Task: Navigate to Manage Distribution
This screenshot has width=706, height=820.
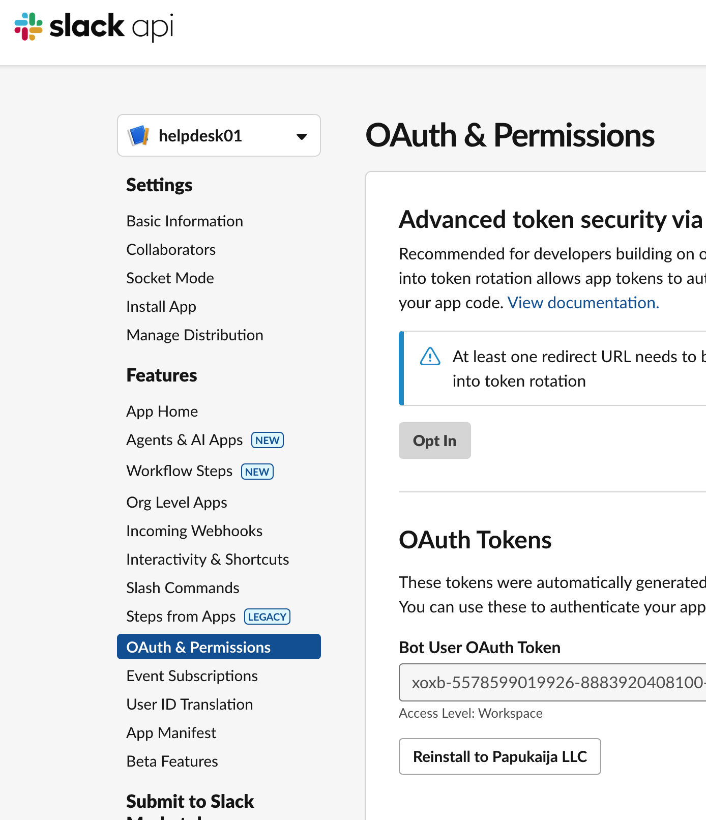Action: point(195,335)
